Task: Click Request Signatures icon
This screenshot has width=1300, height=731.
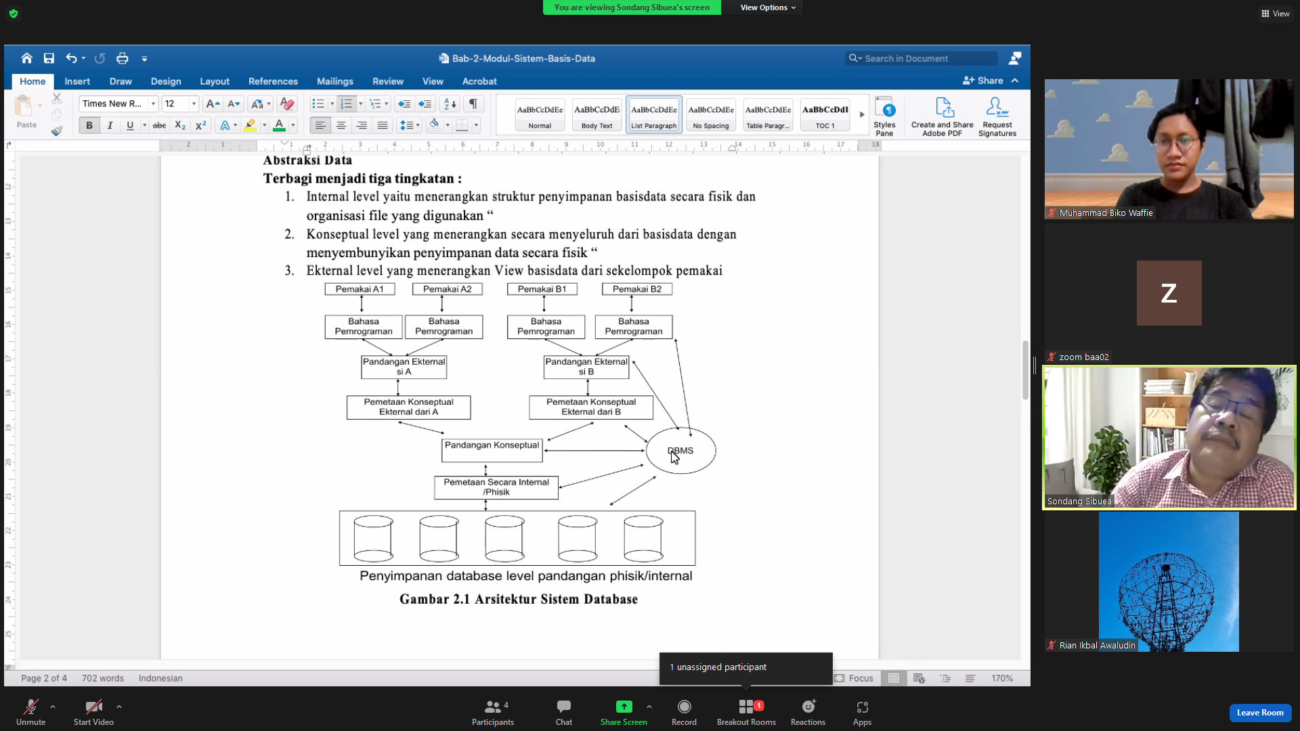Action: [x=997, y=116]
